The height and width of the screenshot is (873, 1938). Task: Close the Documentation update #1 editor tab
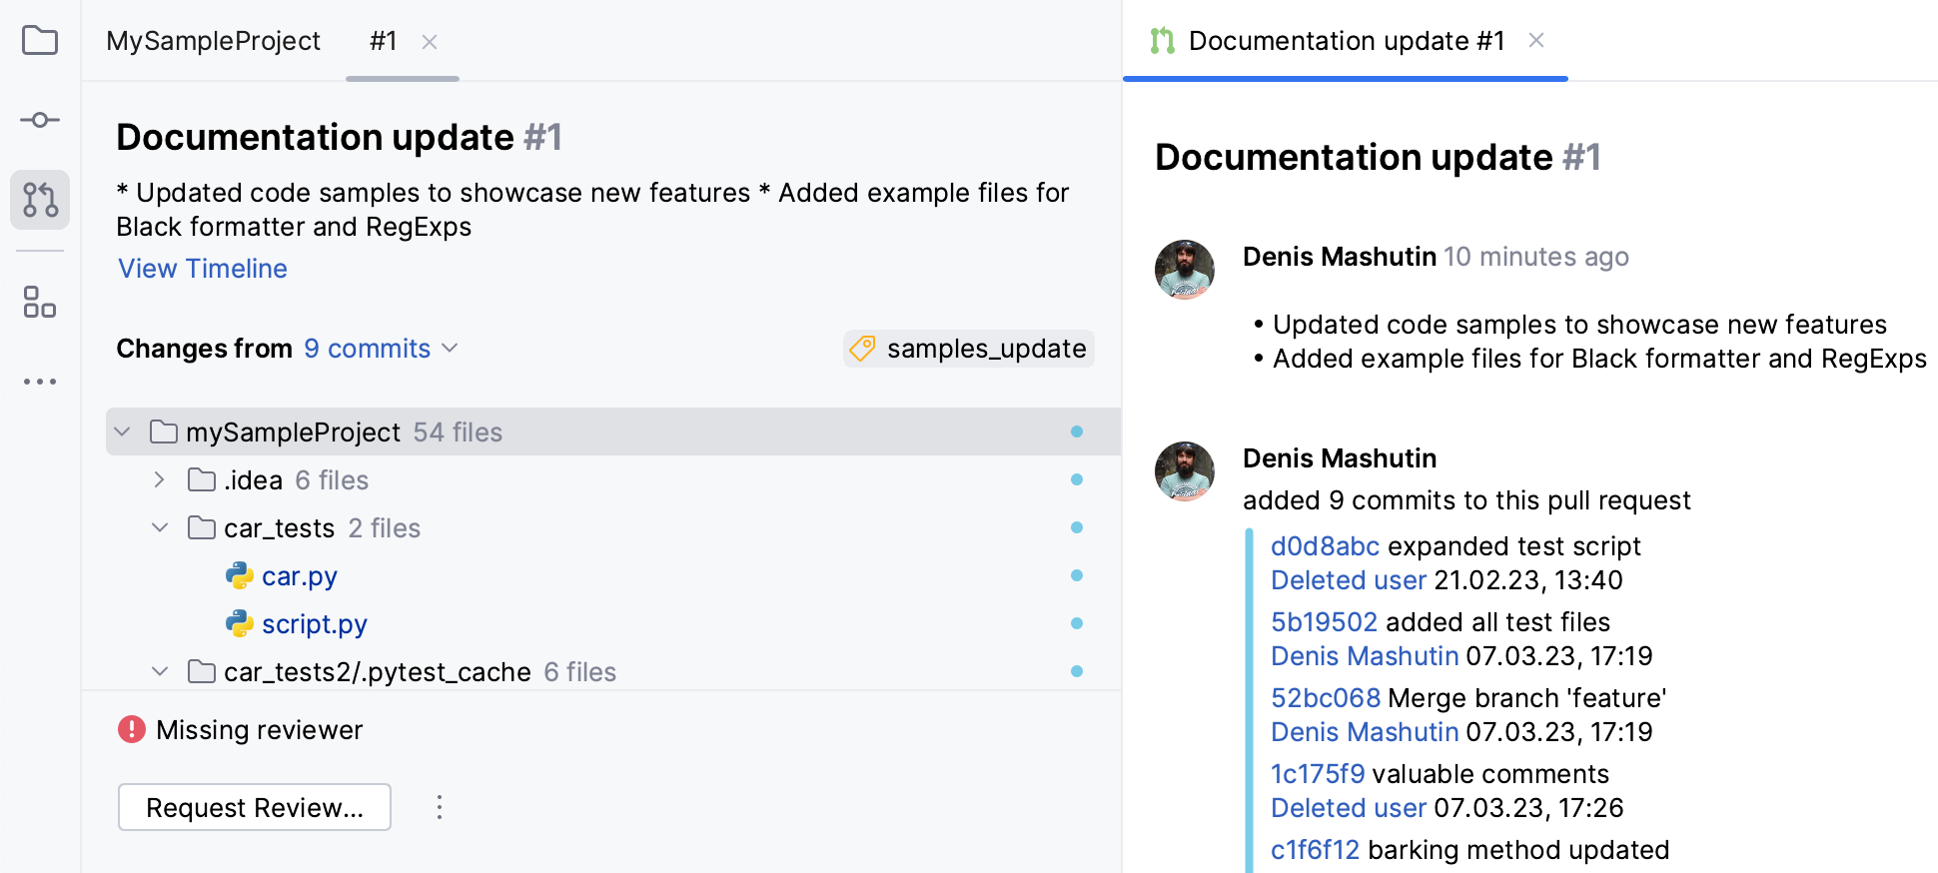click(1536, 40)
